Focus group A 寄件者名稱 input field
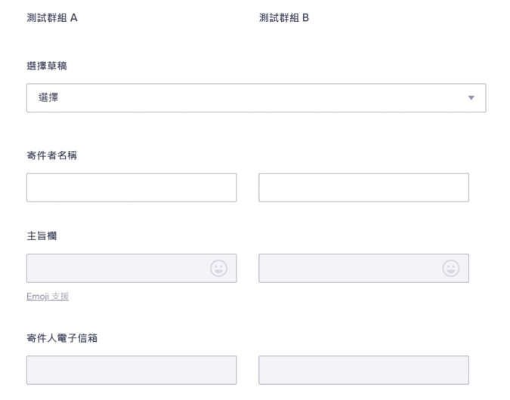510x400 pixels. tap(131, 187)
